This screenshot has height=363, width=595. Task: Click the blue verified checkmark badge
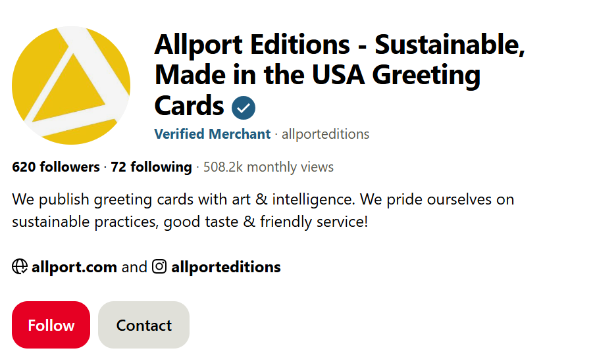(244, 107)
